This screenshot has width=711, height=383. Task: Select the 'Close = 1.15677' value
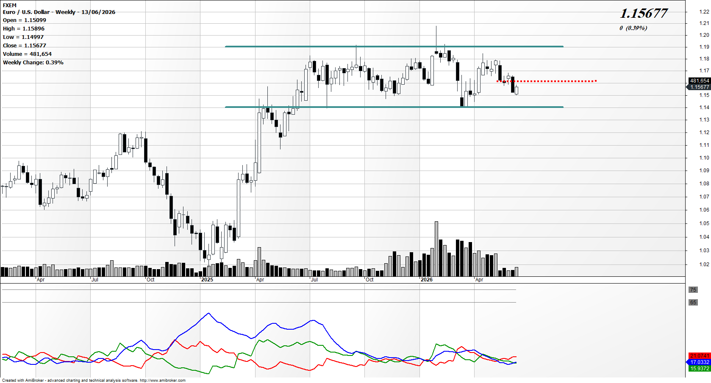point(25,46)
